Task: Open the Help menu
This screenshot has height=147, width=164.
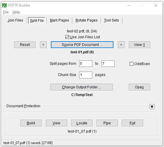Action: tap(16, 12)
